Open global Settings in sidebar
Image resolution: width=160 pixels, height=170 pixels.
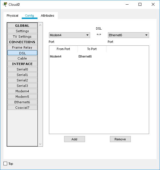[22, 31]
